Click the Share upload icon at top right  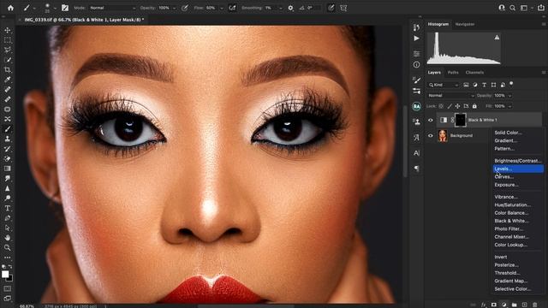click(540, 8)
